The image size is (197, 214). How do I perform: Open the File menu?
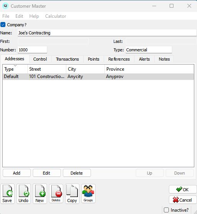point(6,16)
